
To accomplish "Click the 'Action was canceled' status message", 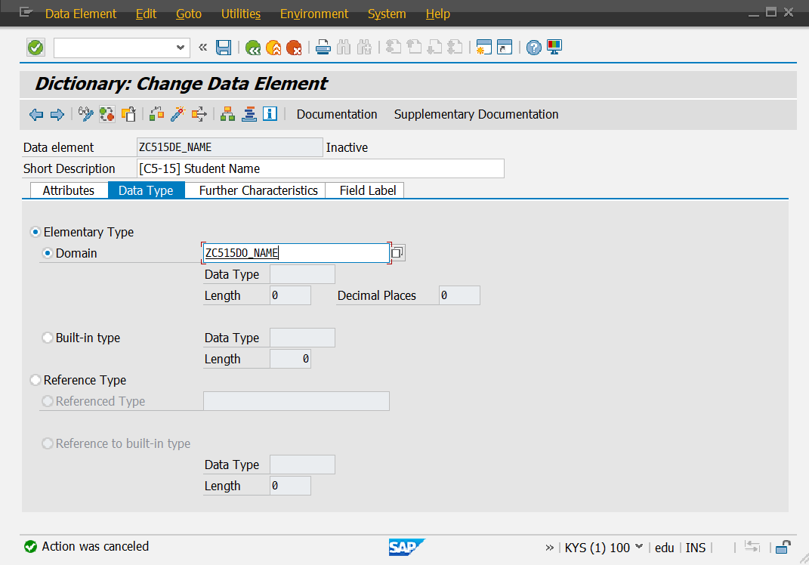I will pyautogui.click(x=95, y=547).
